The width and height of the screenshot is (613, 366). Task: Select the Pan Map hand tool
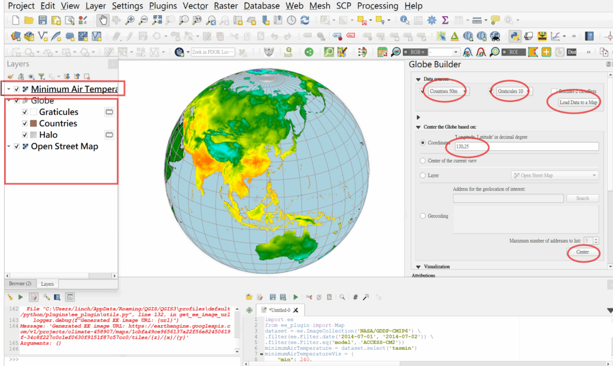(x=103, y=20)
